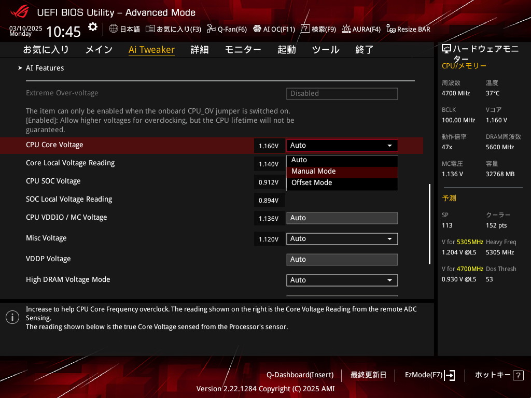Click 最終更新日 button
The height and width of the screenshot is (398, 531).
tap(368, 375)
